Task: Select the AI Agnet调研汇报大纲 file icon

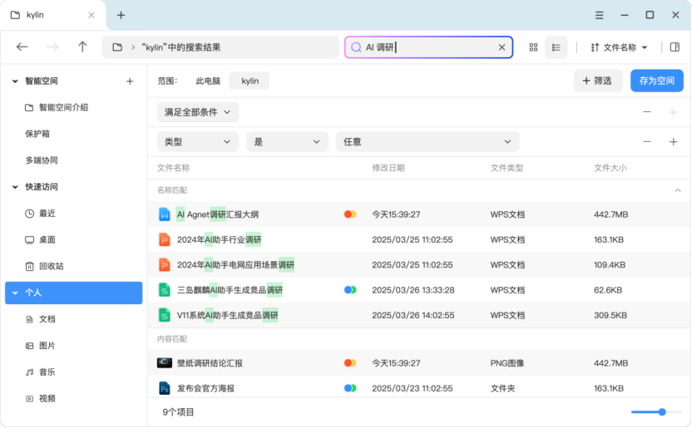Action: (164, 214)
